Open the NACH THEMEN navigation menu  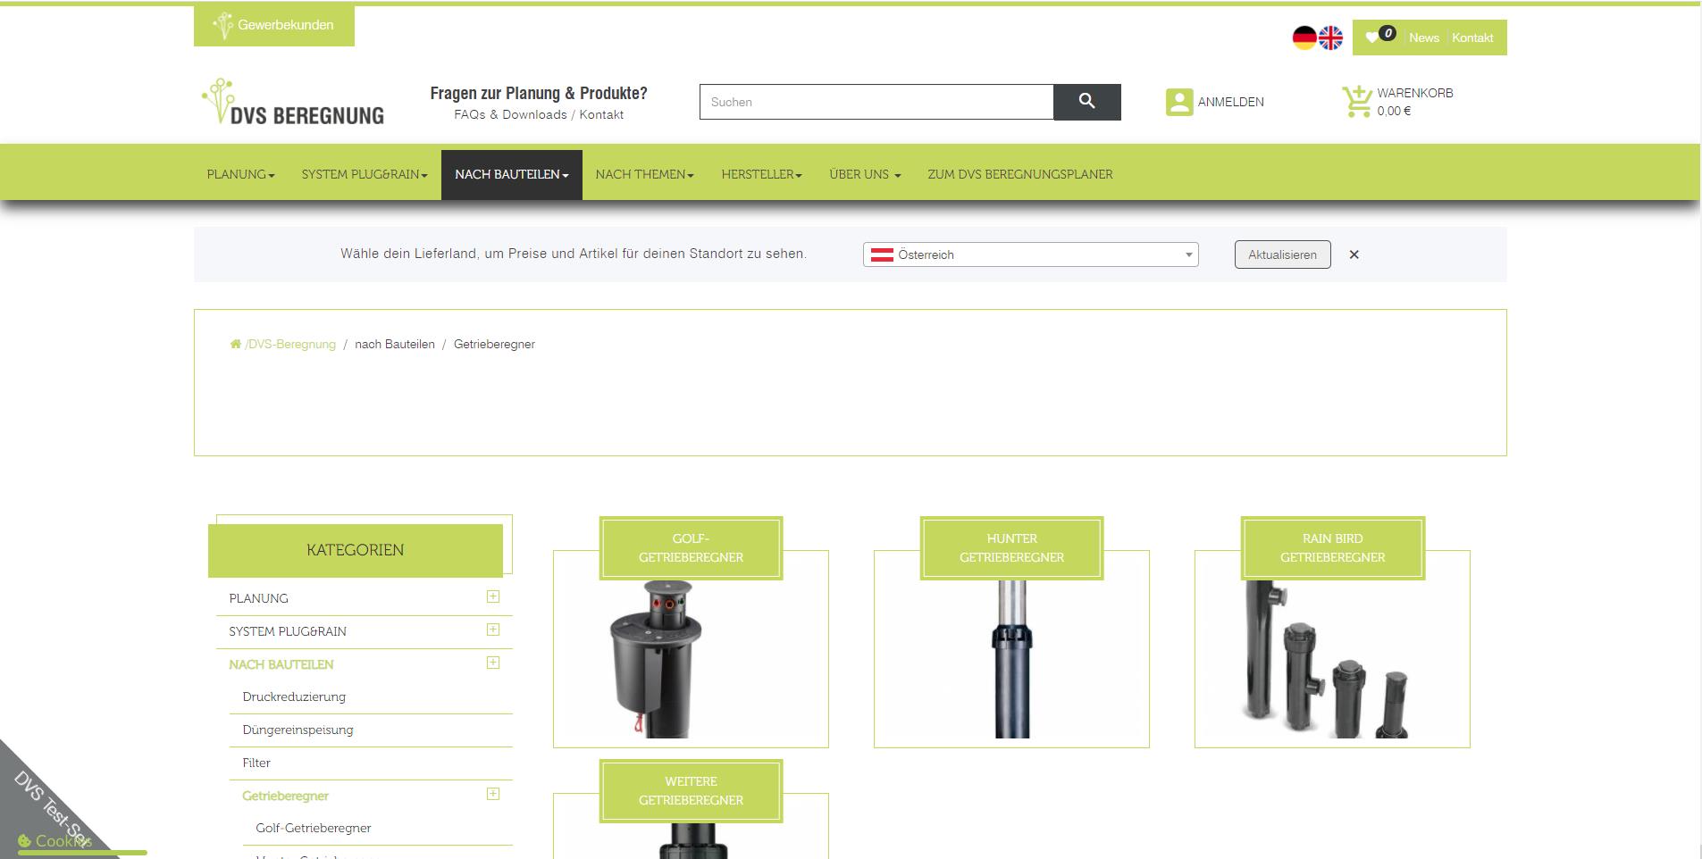tap(645, 174)
